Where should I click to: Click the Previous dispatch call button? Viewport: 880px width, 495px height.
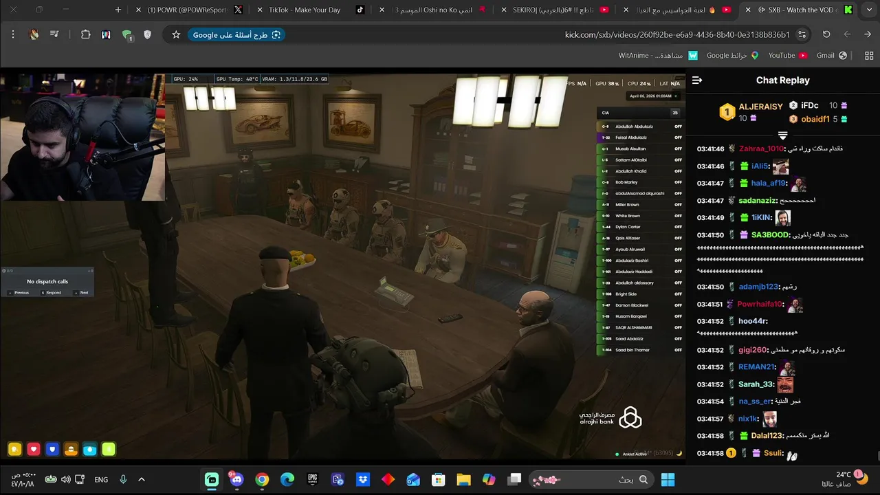pyautogui.click(x=19, y=292)
